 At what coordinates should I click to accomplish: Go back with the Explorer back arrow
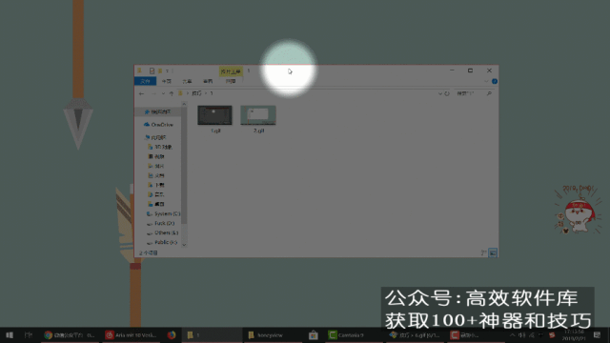tap(142, 93)
